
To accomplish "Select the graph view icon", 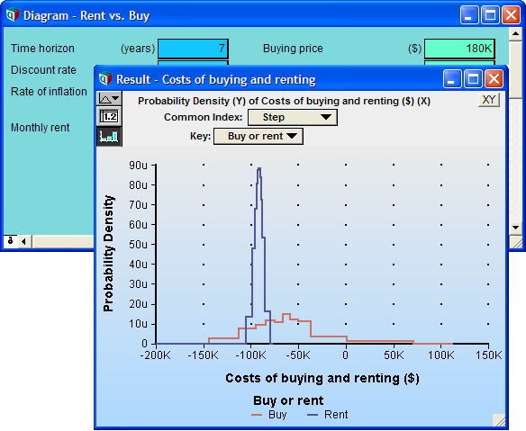I will coord(109,136).
